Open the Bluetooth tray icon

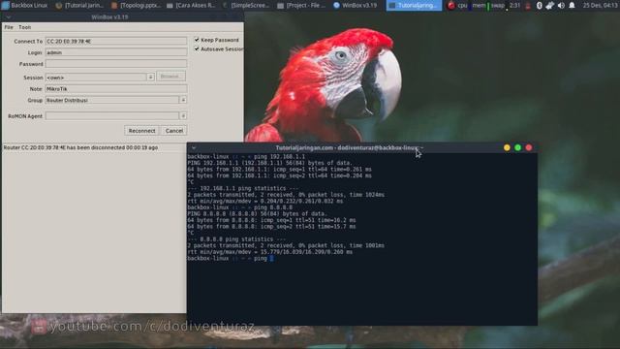point(539,5)
